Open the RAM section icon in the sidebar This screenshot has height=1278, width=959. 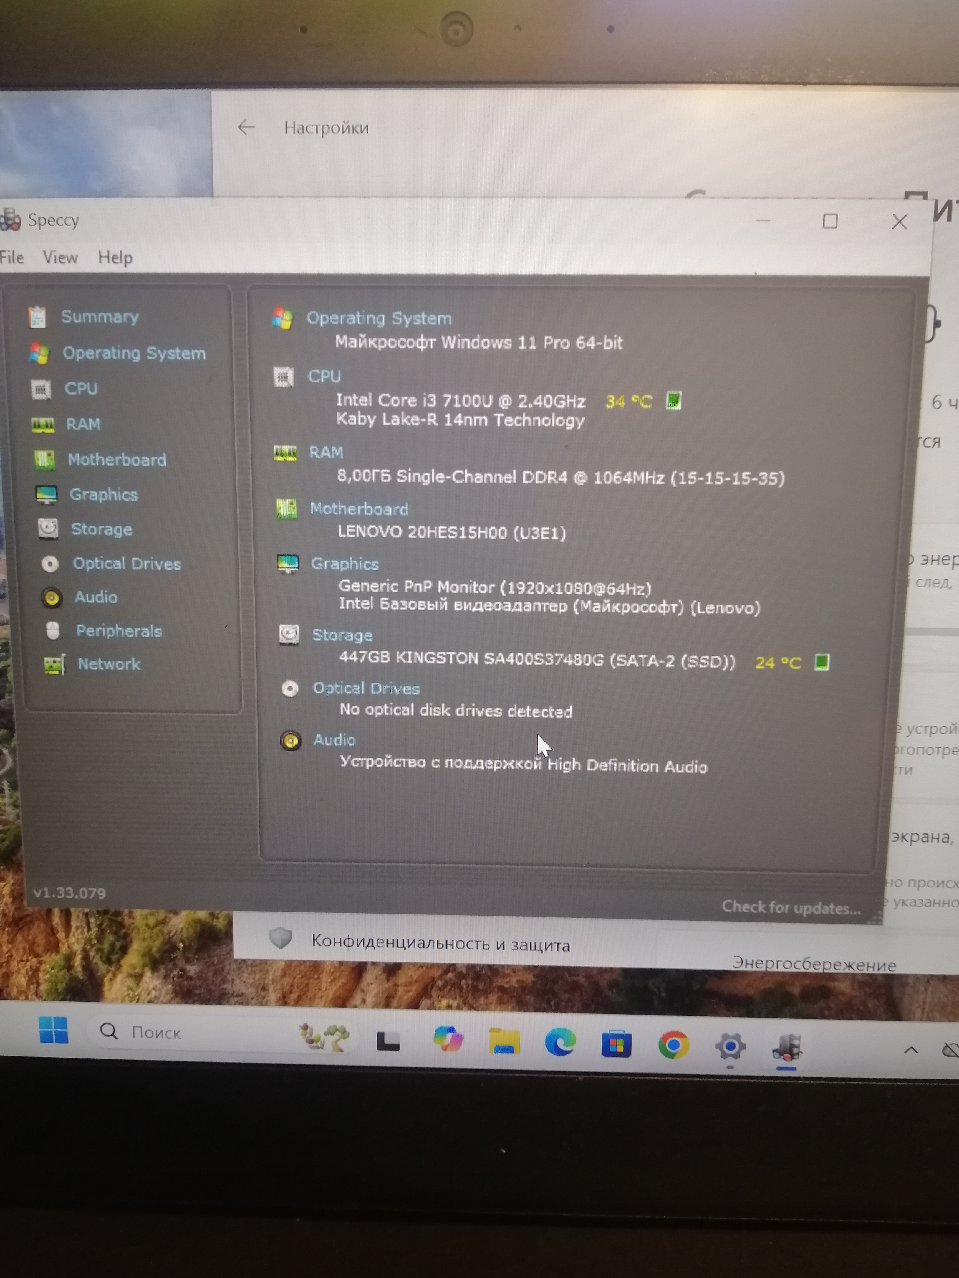[x=43, y=425]
